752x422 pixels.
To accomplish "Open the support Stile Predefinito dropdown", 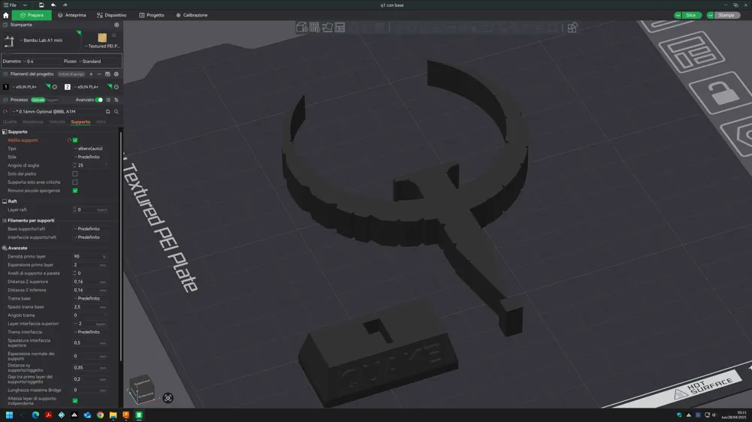I will (91, 157).
